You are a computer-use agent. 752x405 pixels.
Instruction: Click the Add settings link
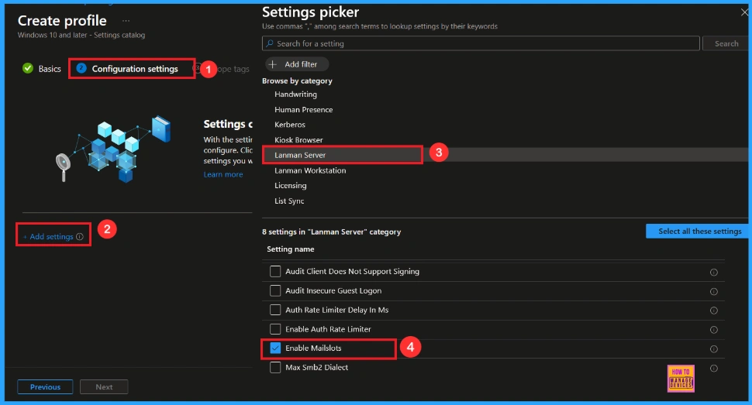point(51,237)
